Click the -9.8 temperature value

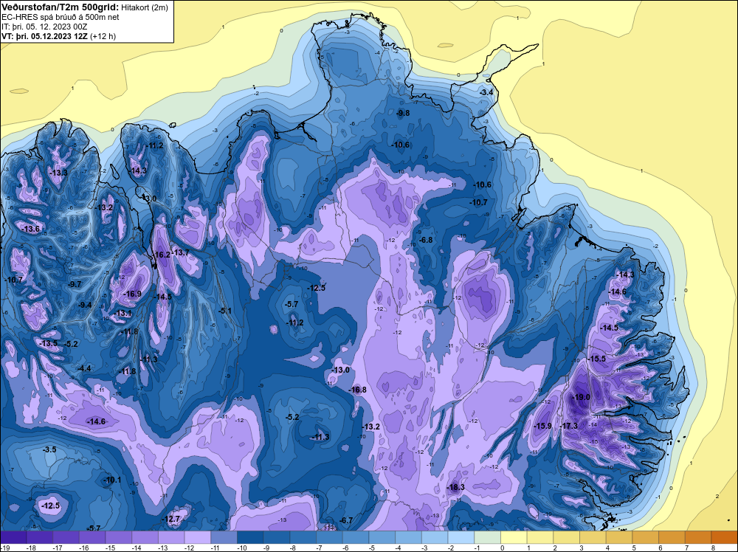[403, 113]
